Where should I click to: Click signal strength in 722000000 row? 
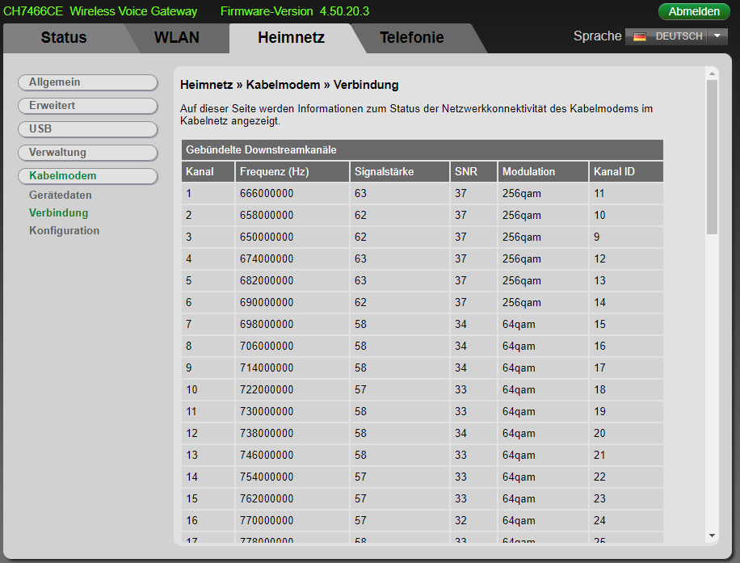(400, 390)
